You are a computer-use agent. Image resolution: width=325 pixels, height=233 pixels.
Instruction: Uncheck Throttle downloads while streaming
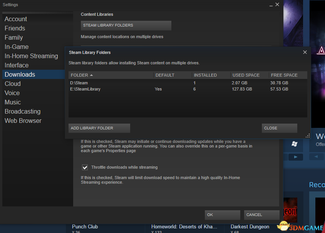point(85,167)
